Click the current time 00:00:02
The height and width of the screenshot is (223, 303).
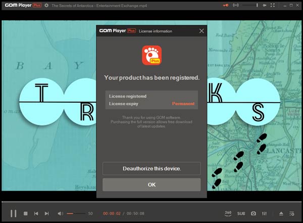pyautogui.click(x=112, y=213)
